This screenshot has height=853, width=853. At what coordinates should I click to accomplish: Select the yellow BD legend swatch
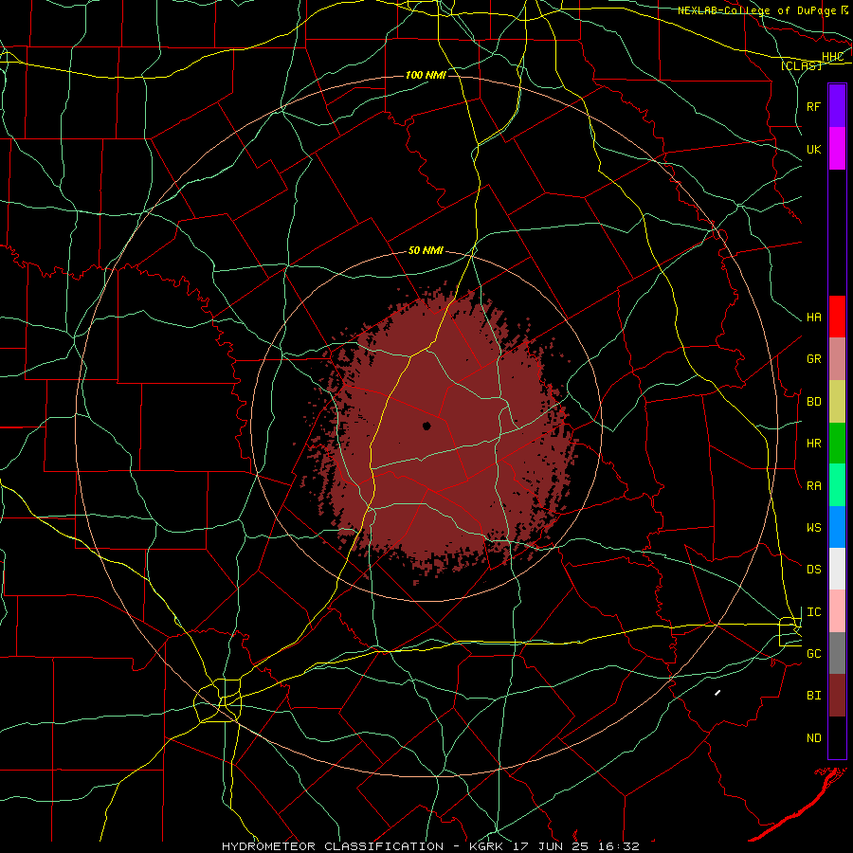click(837, 402)
